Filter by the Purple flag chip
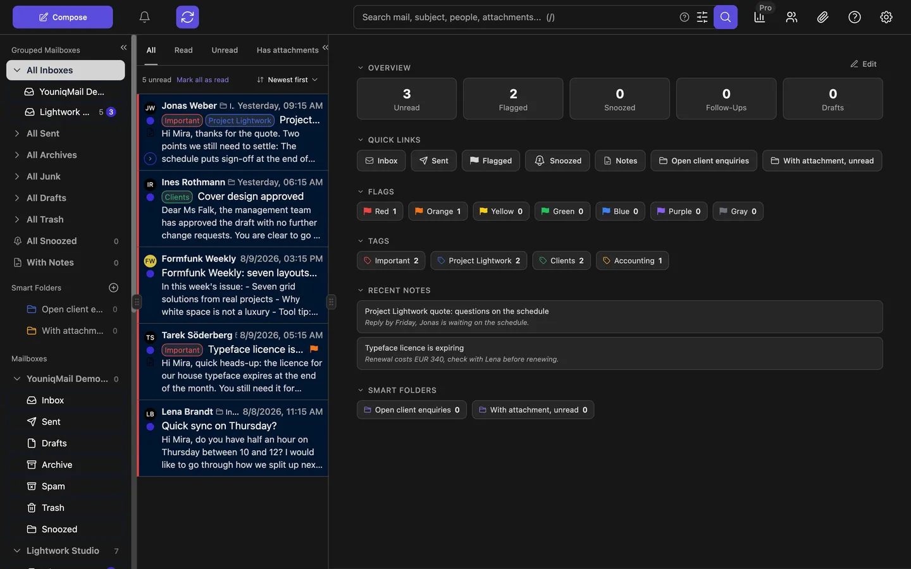Screen dimensions: 911x569 pyautogui.click(x=679, y=211)
